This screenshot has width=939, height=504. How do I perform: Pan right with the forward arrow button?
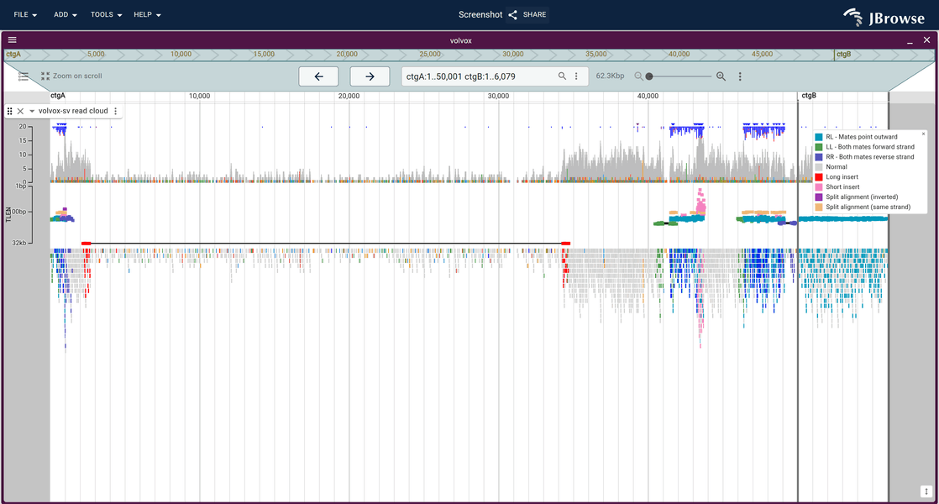click(370, 76)
